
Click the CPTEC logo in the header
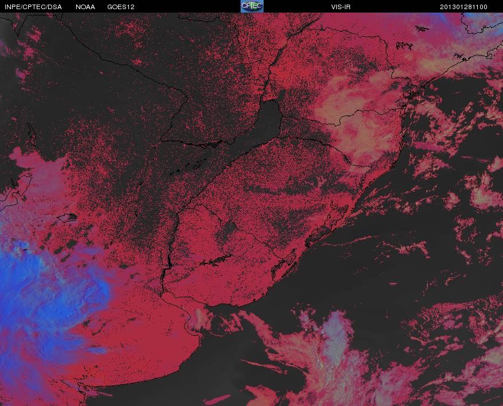click(x=252, y=6)
